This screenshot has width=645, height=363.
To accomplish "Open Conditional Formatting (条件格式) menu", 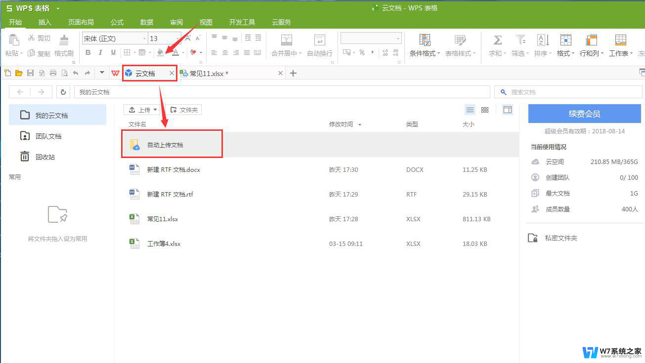I will click(x=425, y=46).
